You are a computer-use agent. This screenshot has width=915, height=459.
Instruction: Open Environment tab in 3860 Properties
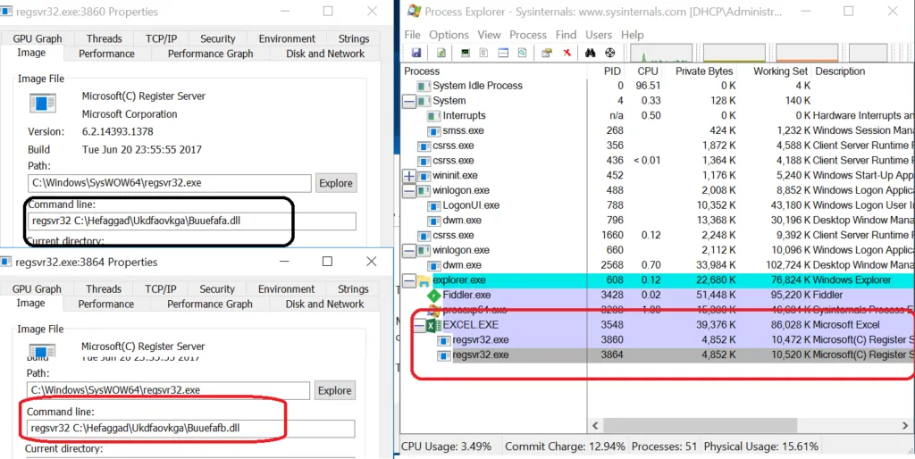(x=287, y=38)
